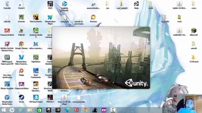Open Wondershare Player from the taskbar
This screenshot has height=113, width=202.
click(x=67, y=110)
